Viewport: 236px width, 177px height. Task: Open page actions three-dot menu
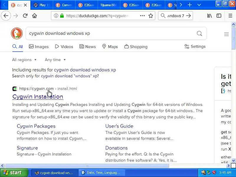pos(142,16)
